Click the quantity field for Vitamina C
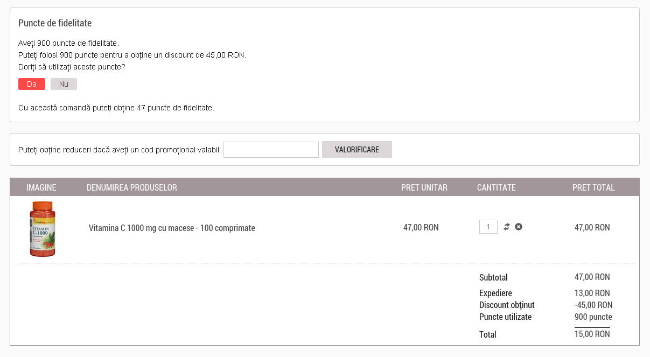This screenshot has height=357, width=650. (x=488, y=227)
